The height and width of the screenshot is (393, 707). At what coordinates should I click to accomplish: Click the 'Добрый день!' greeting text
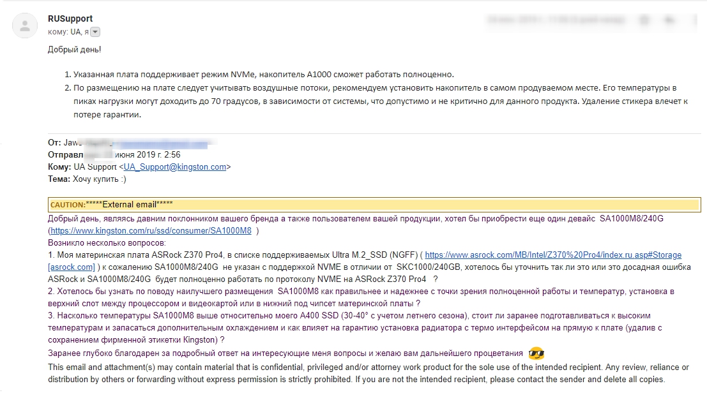[x=74, y=50]
